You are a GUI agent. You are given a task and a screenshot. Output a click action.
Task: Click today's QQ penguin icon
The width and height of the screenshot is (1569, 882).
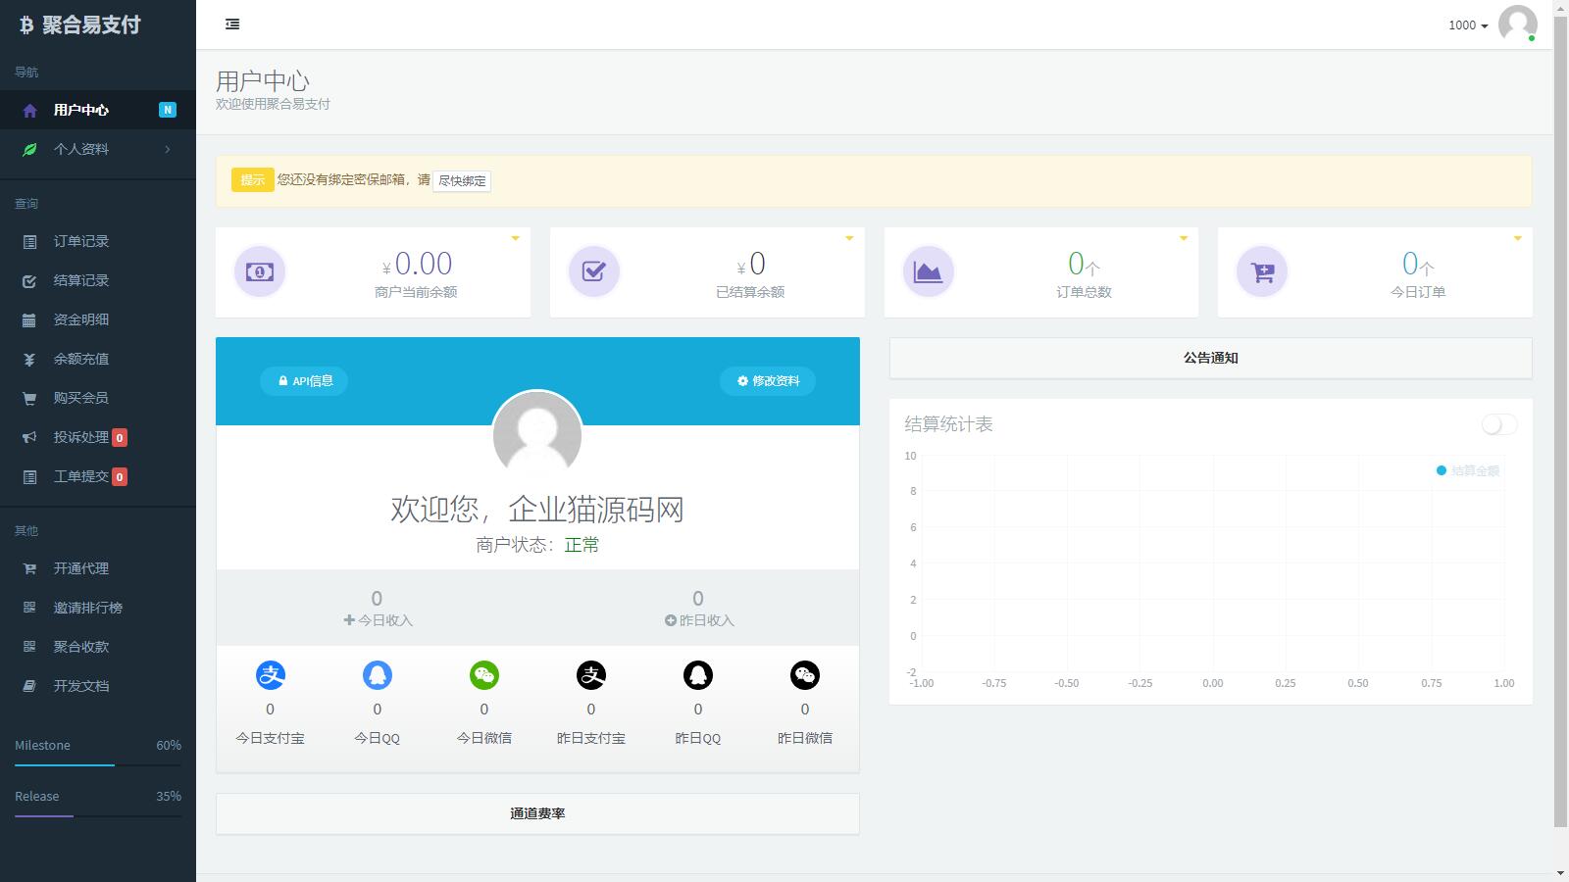click(x=378, y=675)
